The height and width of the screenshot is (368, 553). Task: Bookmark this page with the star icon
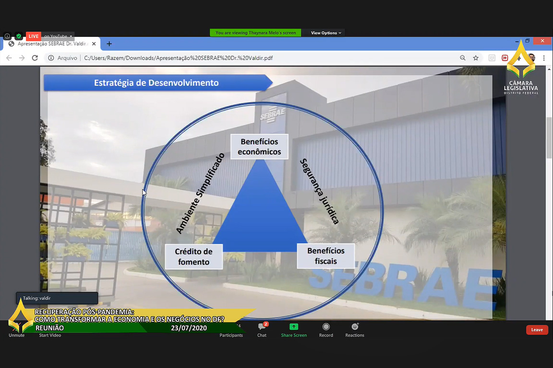[476, 58]
